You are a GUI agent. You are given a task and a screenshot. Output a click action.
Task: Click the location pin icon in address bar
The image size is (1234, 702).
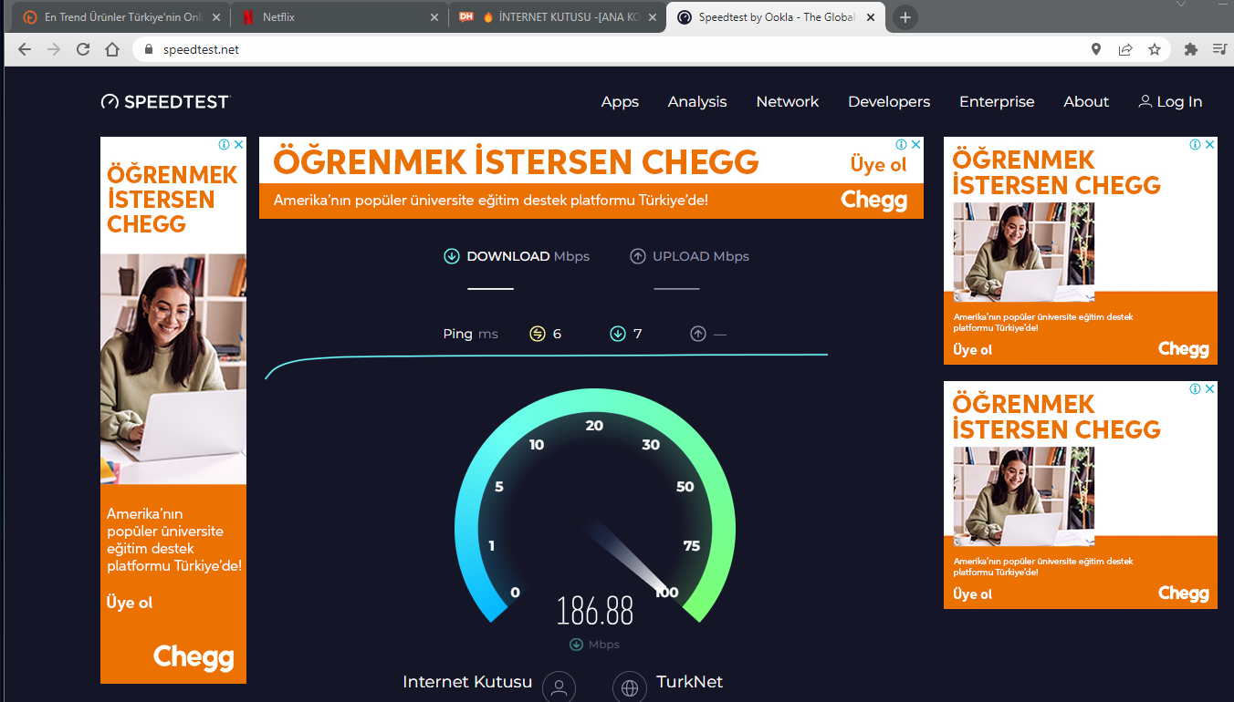click(x=1096, y=49)
